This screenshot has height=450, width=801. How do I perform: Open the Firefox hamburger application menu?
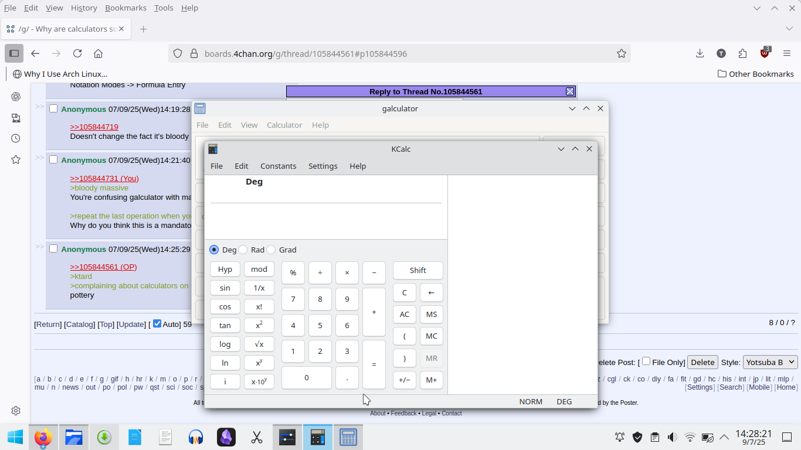point(787,53)
